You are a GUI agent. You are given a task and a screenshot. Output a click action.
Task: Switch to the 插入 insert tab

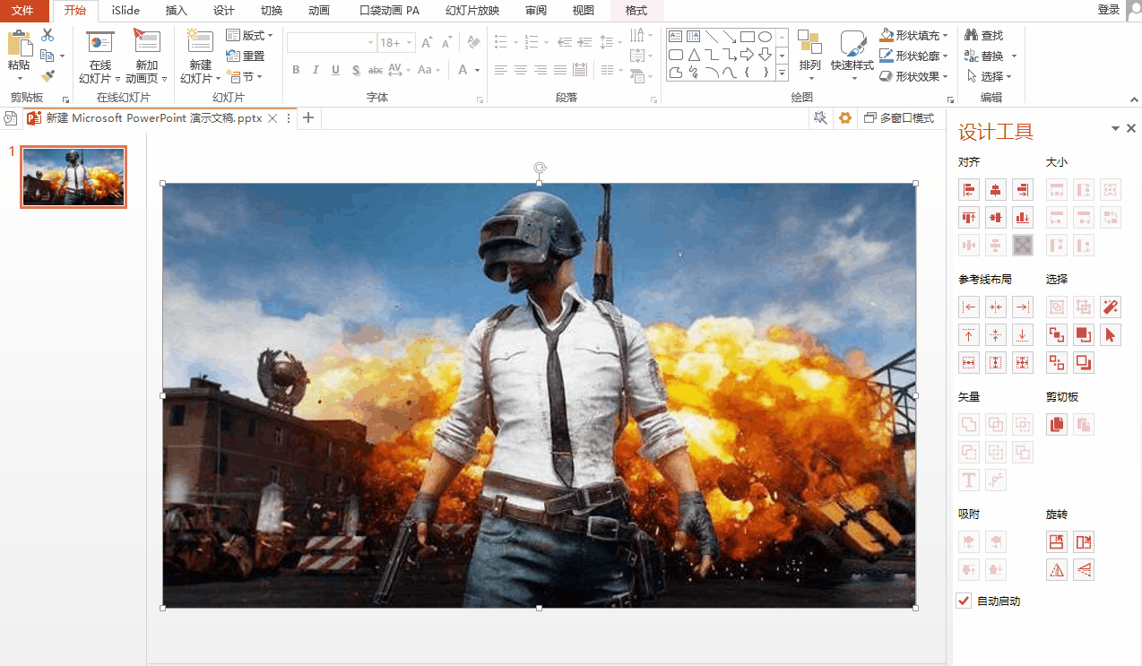point(177,10)
